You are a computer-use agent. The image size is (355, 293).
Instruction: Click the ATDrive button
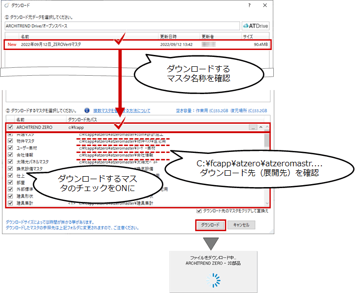[255, 26]
